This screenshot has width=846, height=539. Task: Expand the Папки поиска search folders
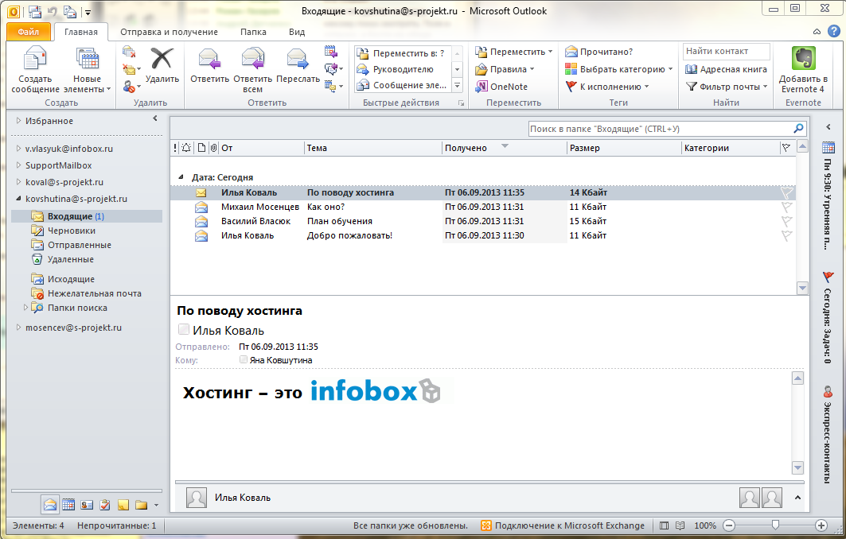point(25,308)
